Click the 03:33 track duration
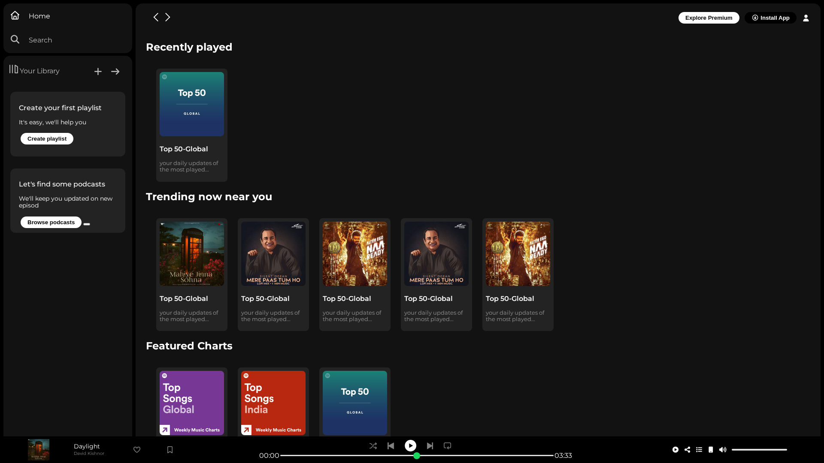The width and height of the screenshot is (824, 463). point(563,456)
